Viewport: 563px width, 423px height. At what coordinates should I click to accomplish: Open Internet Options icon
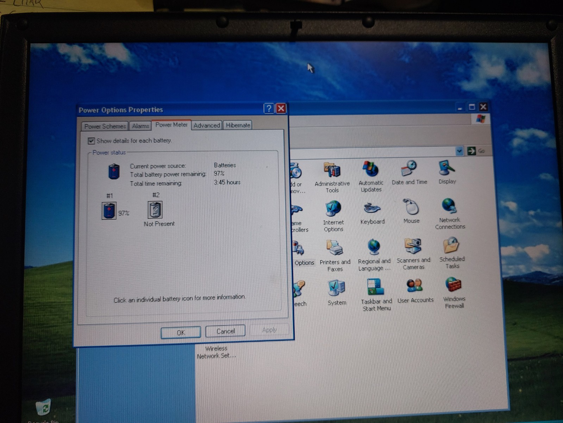click(333, 209)
